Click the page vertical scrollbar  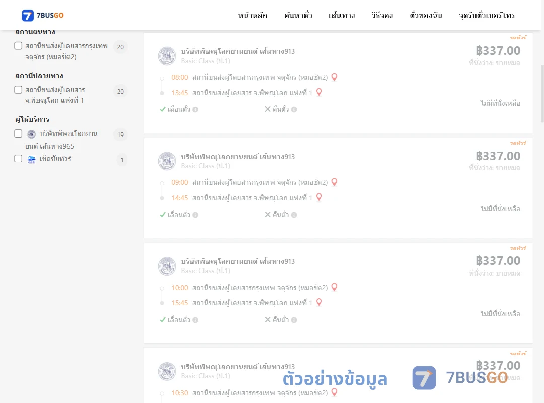(x=542, y=94)
